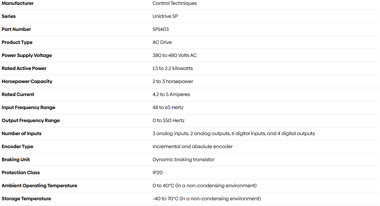The image size is (380, 206).
Task: Select '48 to 65 Hertz' value
Action: [x=168, y=108]
